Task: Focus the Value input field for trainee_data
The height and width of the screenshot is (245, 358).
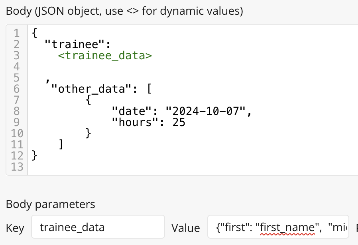Action: (278, 227)
